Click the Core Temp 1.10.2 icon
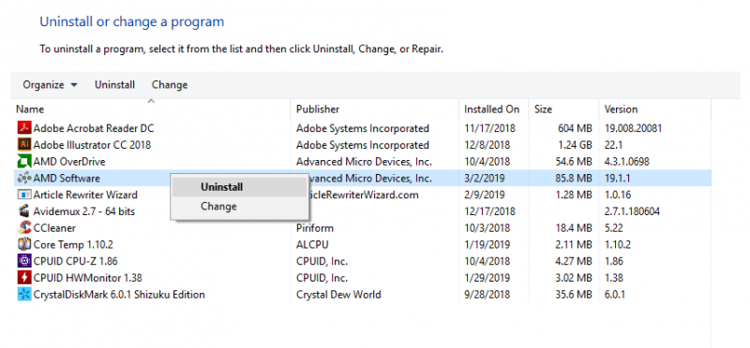The image size is (750, 348). (24, 244)
